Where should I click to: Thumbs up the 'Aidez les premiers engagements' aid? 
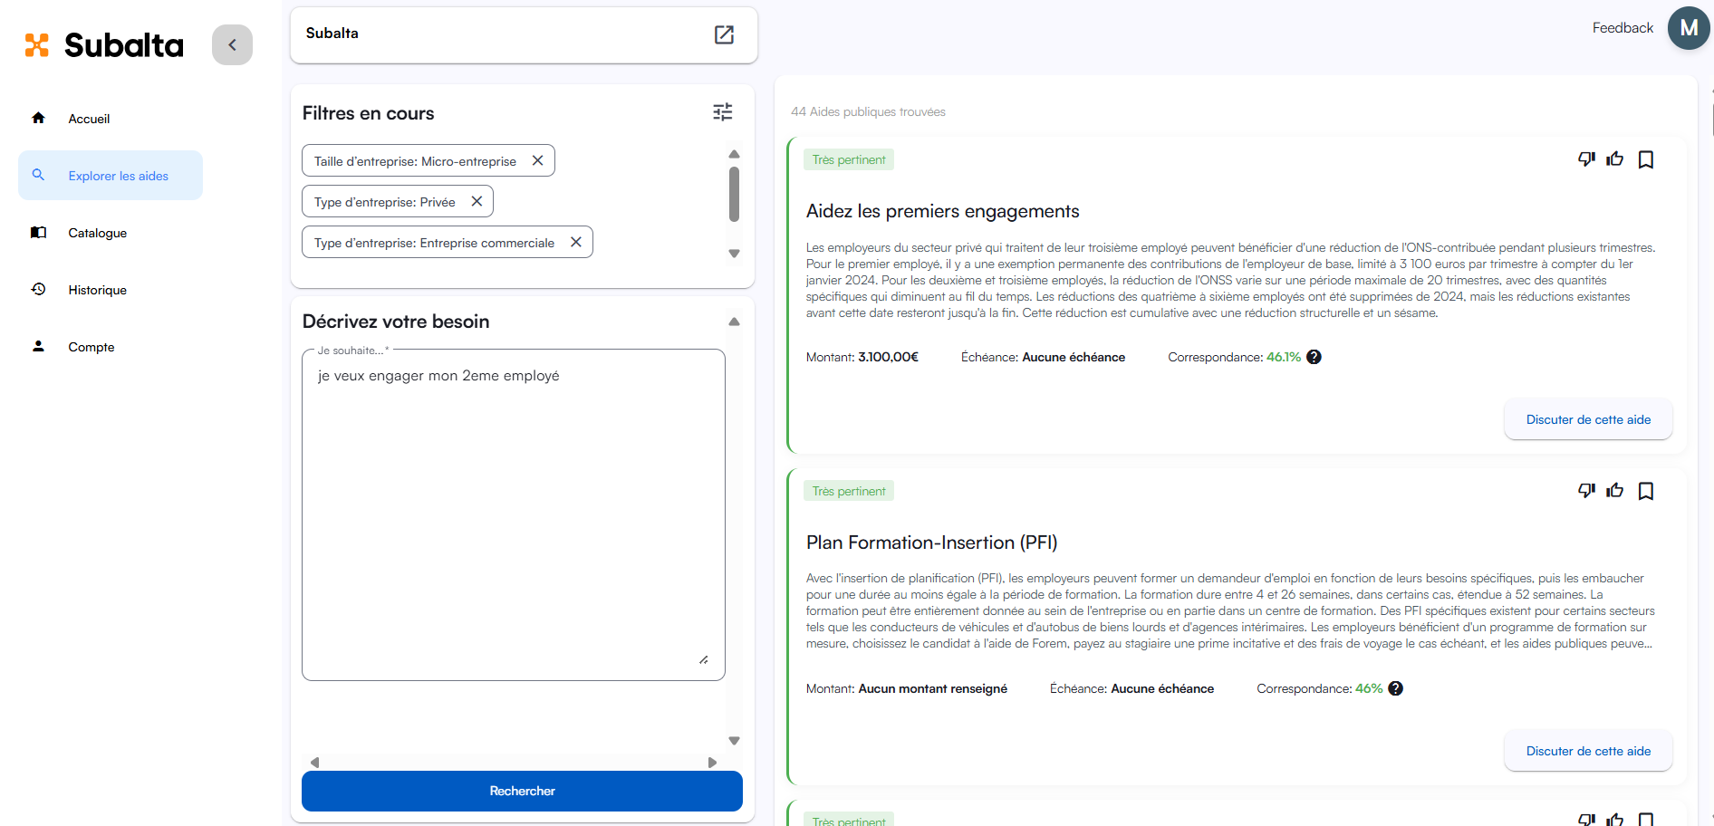pyautogui.click(x=1615, y=159)
